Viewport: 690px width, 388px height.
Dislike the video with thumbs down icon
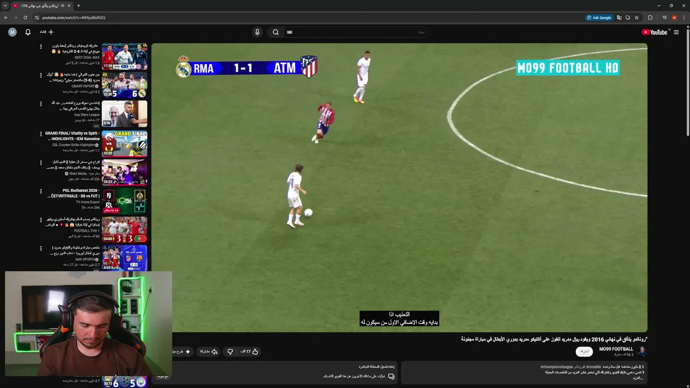click(x=230, y=351)
